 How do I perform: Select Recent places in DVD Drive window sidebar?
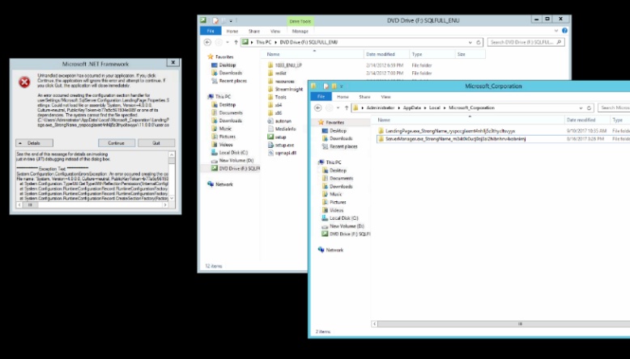229,81
